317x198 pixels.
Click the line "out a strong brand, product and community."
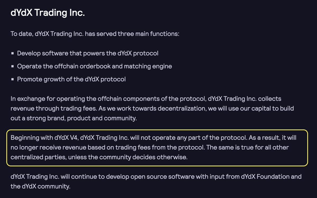(74, 118)
